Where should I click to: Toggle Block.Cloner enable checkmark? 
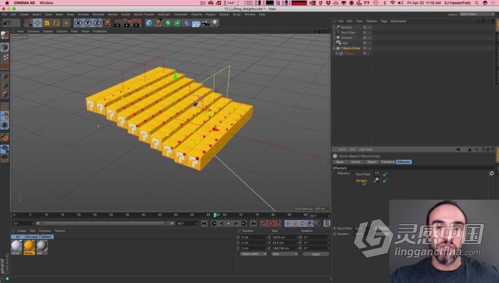click(x=370, y=49)
